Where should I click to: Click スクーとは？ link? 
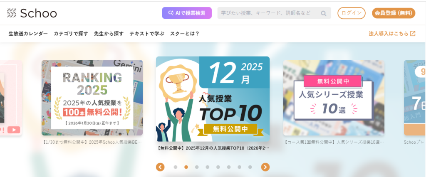pos(185,34)
